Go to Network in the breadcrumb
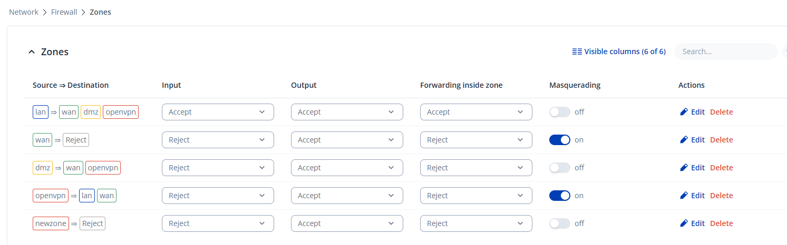 pyautogui.click(x=24, y=12)
